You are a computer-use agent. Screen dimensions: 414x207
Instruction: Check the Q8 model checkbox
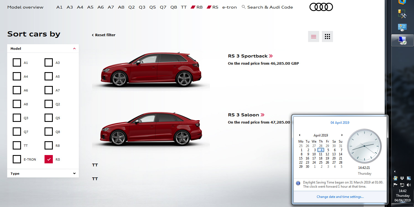pyautogui.click(x=49, y=132)
